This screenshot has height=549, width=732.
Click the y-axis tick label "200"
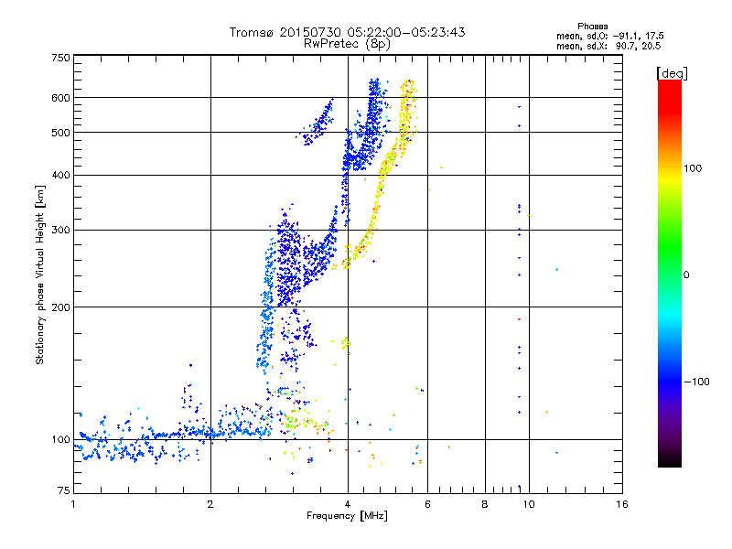(60, 307)
